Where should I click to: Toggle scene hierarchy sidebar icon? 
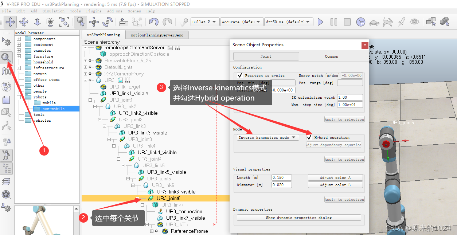(7, 168)
